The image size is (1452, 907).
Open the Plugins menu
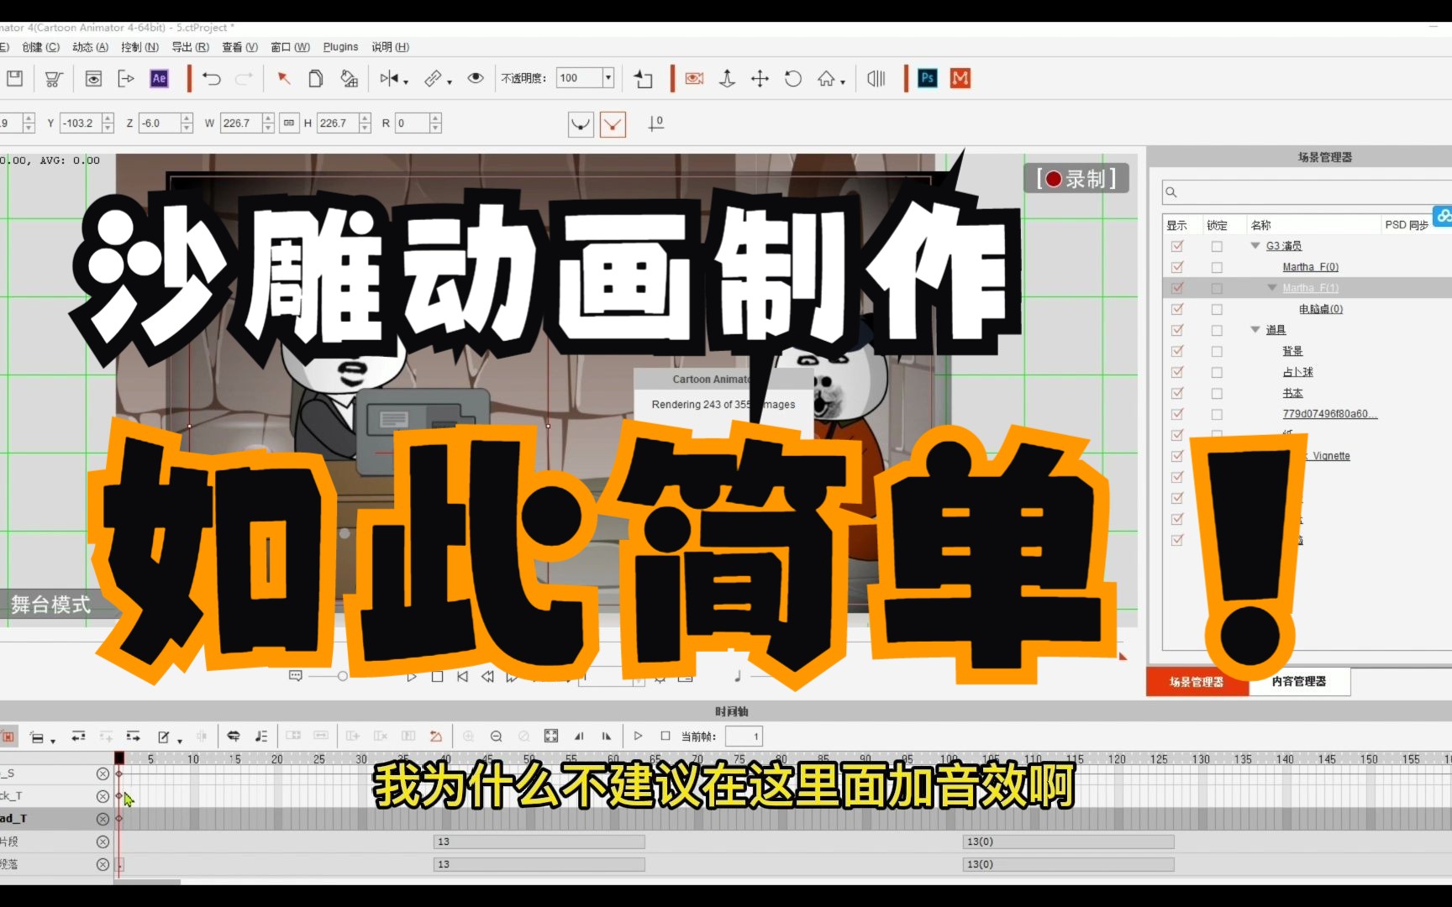click(340, 47)
